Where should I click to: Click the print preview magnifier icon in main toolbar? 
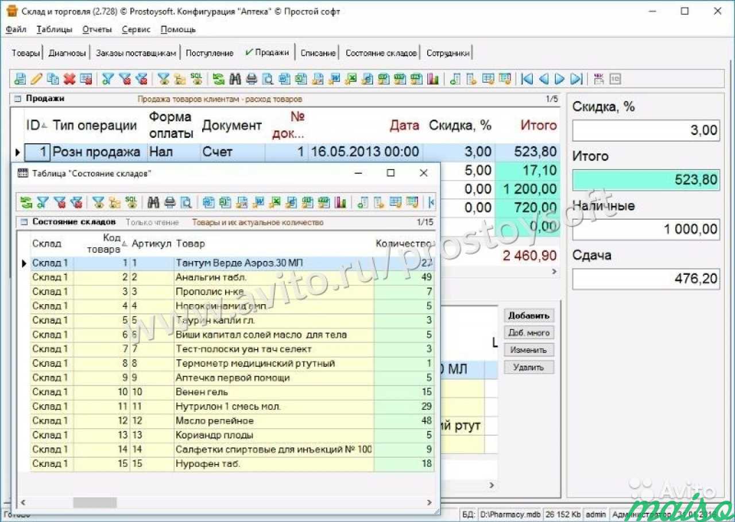pyautogui.click(x=268, y=79)
